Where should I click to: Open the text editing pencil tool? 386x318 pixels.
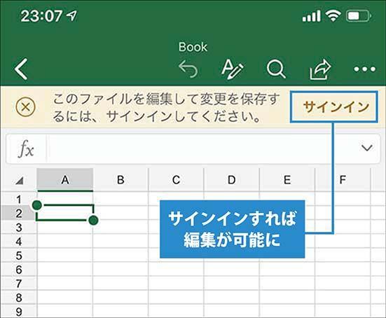(x=232, y=69)
